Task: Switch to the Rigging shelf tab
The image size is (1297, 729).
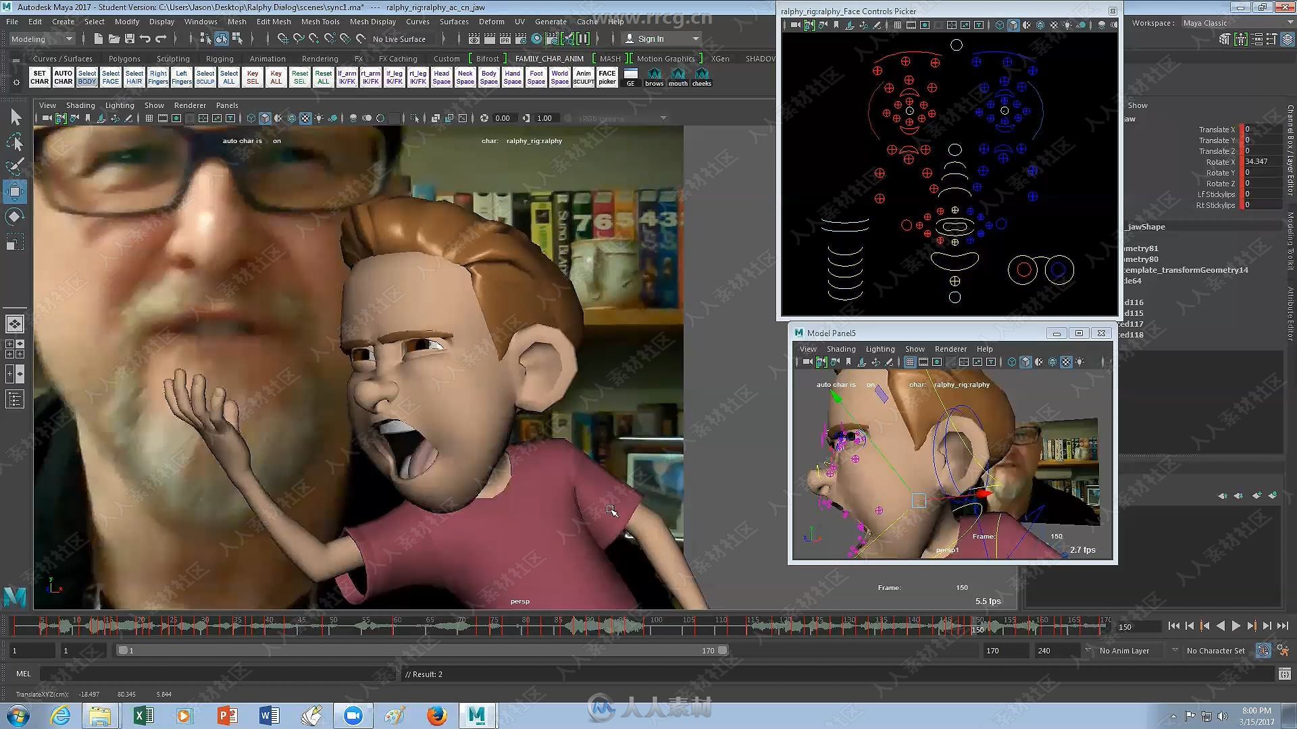Action: point(220,59)
